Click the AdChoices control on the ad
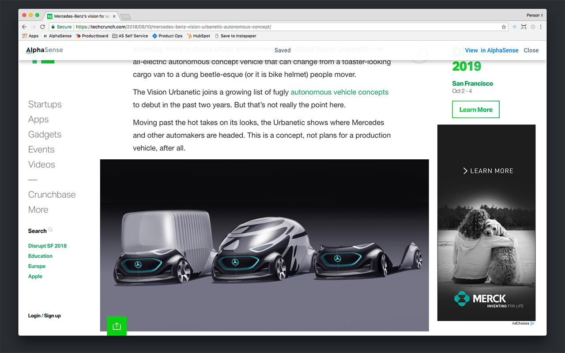The width and height of the screenshot is (565, 353). (x=523, y=323)
